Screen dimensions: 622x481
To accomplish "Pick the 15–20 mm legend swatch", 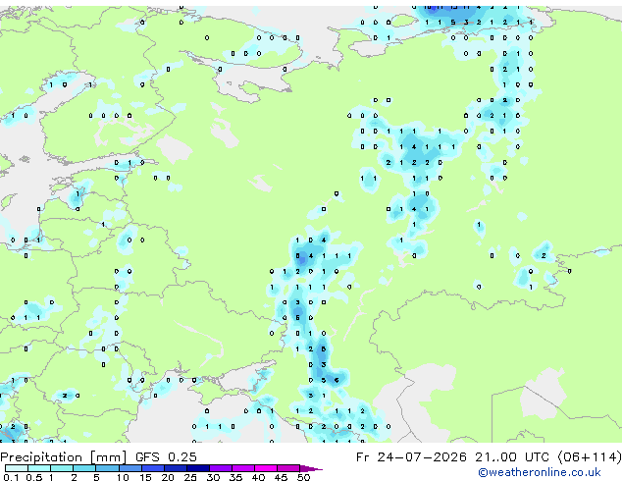I will [x=152, y=468].
